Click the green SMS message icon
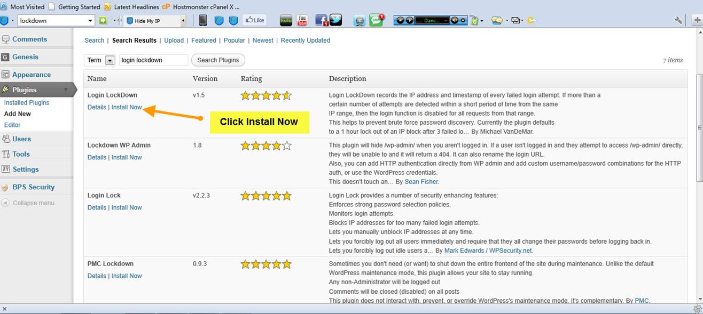703x314 pixels. point(376,21)
